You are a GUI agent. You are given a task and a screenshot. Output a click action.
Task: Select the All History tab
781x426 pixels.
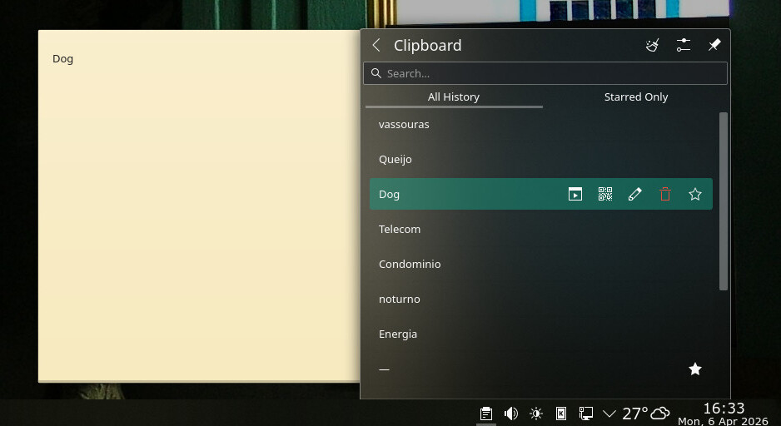454,97
